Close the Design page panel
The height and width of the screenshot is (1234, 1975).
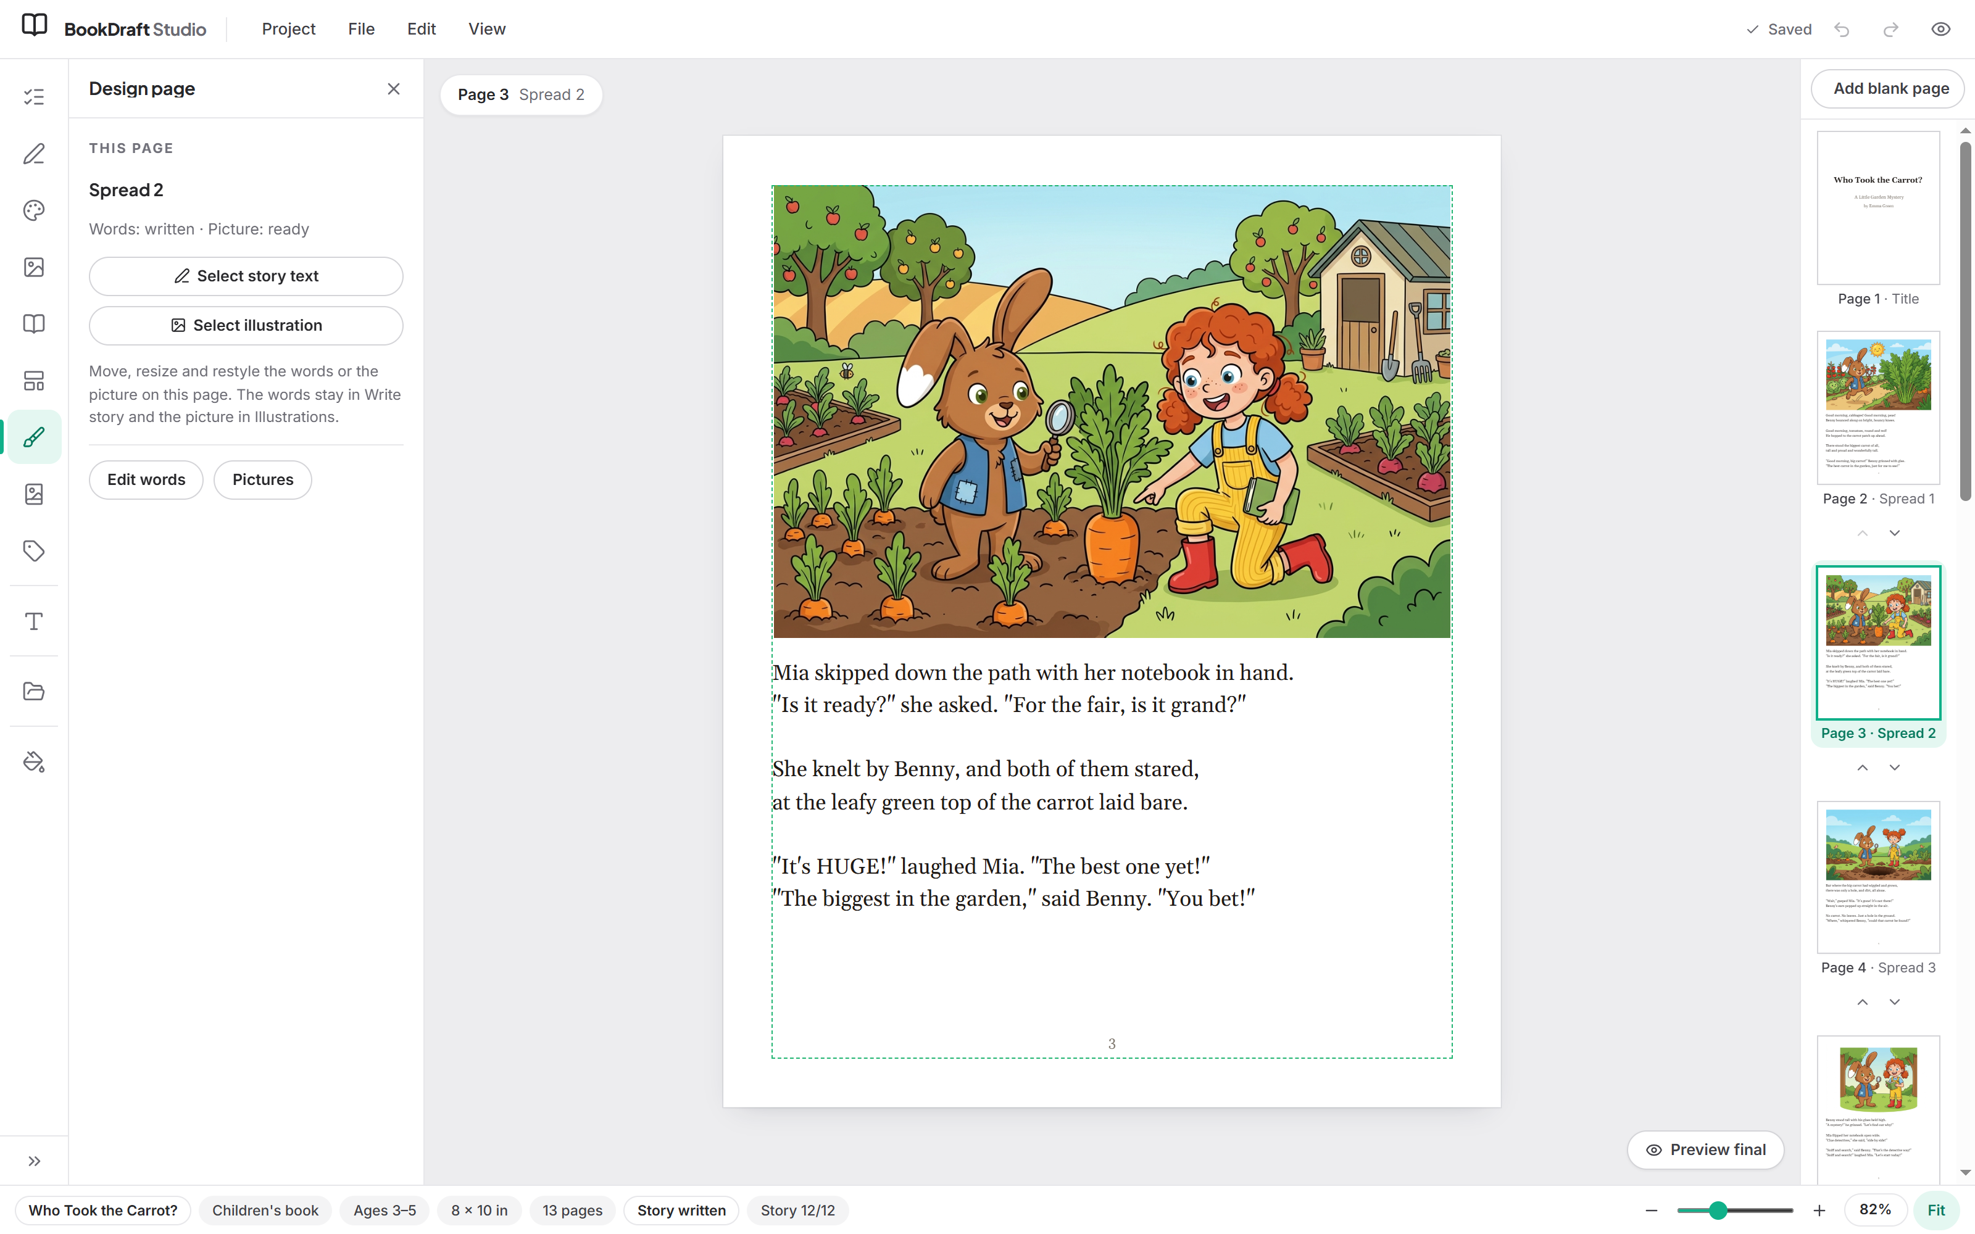393,89
